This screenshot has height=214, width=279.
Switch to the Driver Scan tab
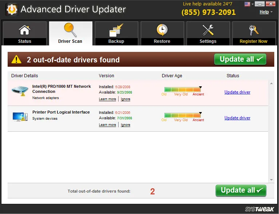pos(71,33)
